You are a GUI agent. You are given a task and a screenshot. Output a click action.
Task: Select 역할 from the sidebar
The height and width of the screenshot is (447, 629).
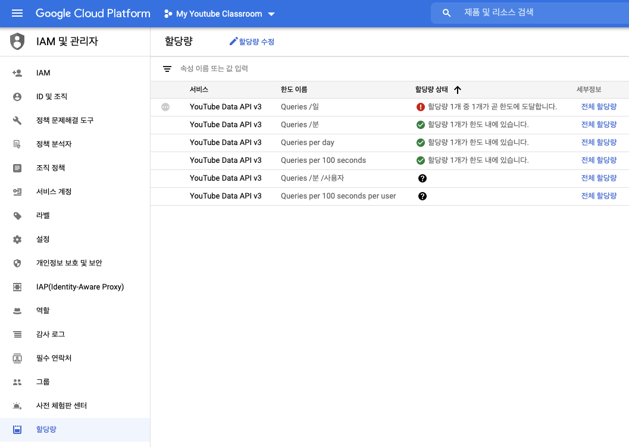[75, 310]
